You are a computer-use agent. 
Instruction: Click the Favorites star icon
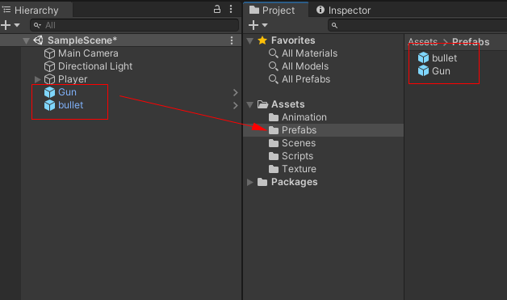tap(262, 40)
